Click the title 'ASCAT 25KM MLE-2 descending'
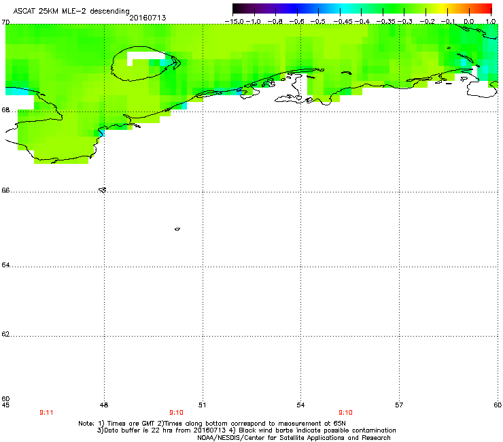Image resolution: width=503 pixels, height=442 pixels. click(x=71, y=11)
